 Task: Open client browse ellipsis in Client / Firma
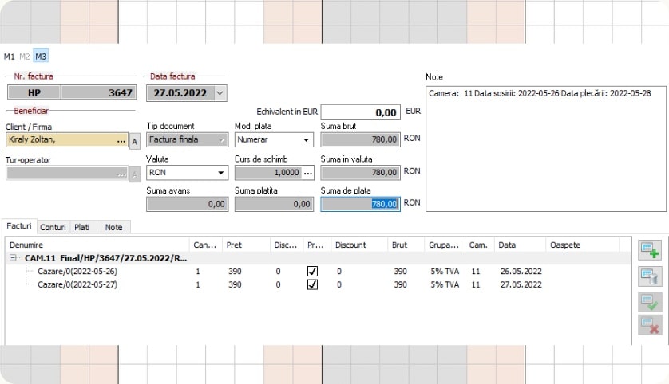click(x=121, y=140)
